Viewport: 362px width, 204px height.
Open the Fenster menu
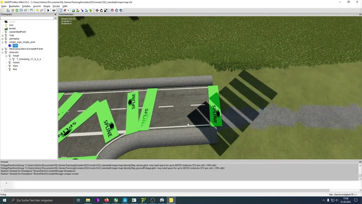56,6
